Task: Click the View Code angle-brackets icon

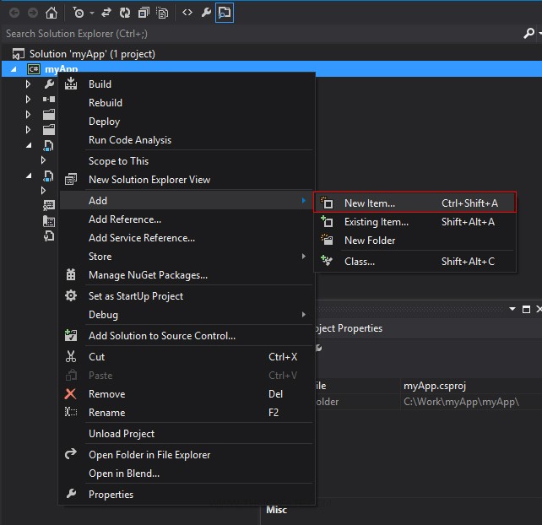Action: [187, 13]
